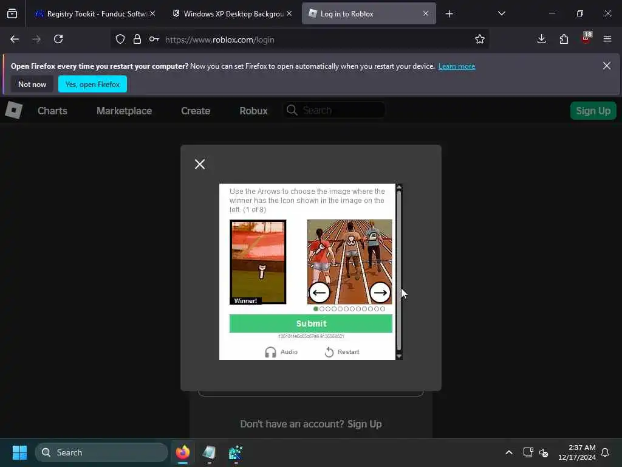
Task: Open the Extensions puzzle icon
Action: (x=564, y=39)
